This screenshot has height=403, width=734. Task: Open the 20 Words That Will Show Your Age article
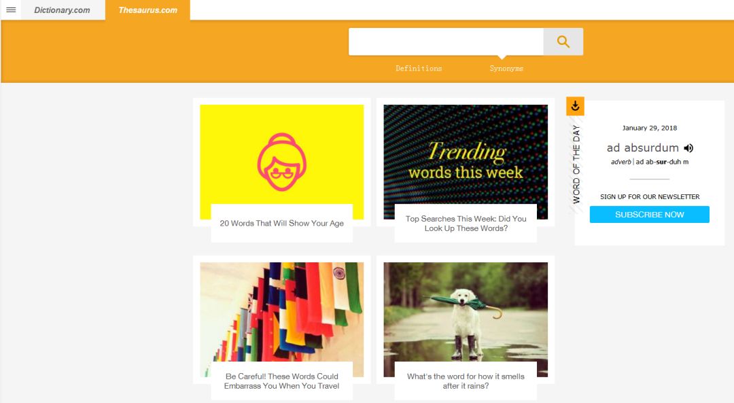pyautogui.click(x=282, y=224)
